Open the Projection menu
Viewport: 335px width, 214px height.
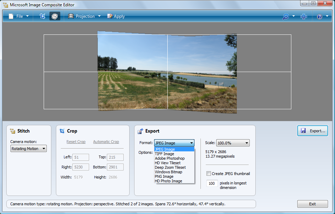(x=85, y=16)
